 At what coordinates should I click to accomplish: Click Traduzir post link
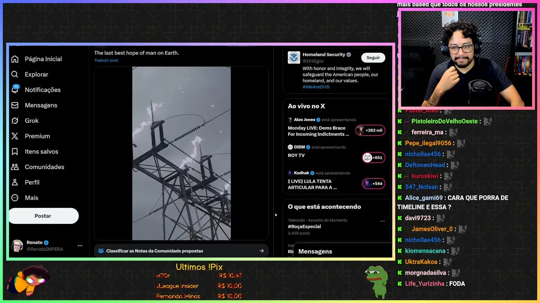point(106,60)
